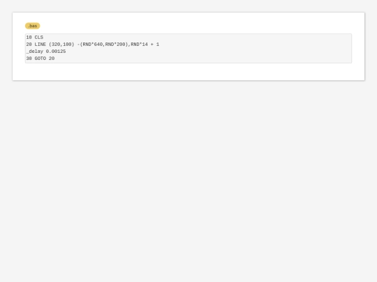Click the '_delay 0.00125' code line
This screenshot has width=377, height=282.
click(46, 52)
